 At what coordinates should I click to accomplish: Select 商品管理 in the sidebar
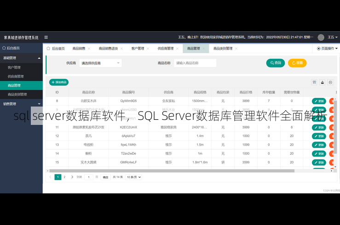21,85
